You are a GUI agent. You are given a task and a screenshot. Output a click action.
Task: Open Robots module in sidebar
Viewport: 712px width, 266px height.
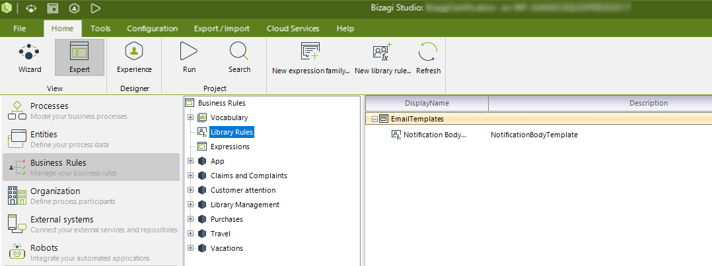click(x=91, y=252)
